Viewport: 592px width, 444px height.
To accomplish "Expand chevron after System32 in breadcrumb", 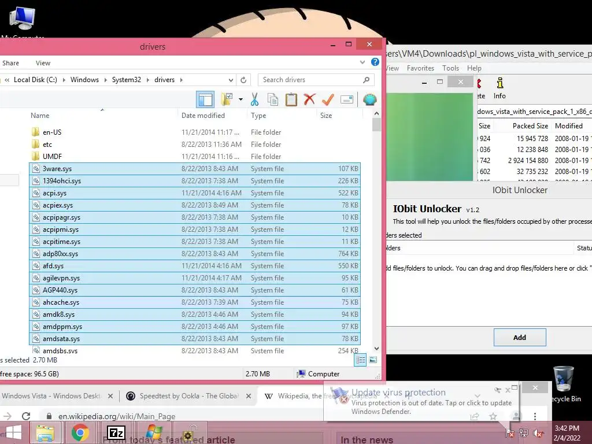I will [x=147, y=80].
